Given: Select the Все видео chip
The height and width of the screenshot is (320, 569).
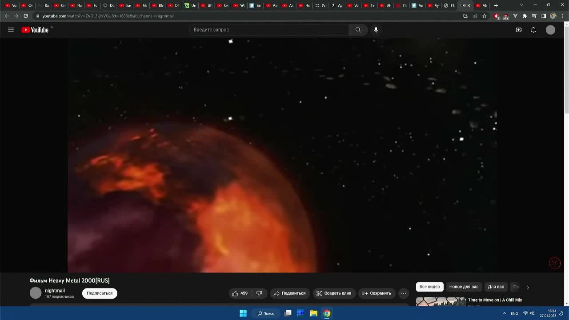Looking at the screenshot, I should tap(429, 287).
